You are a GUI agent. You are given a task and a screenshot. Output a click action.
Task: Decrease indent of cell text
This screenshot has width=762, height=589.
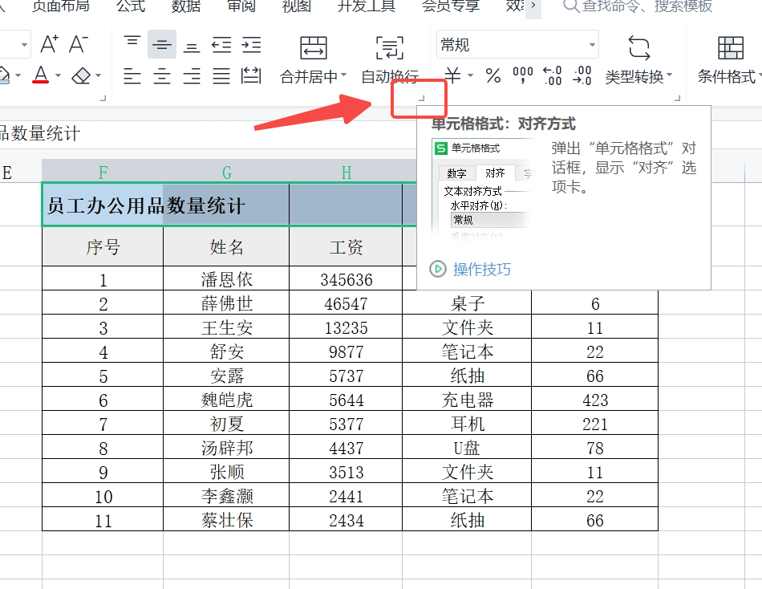[x=221, y=45]
